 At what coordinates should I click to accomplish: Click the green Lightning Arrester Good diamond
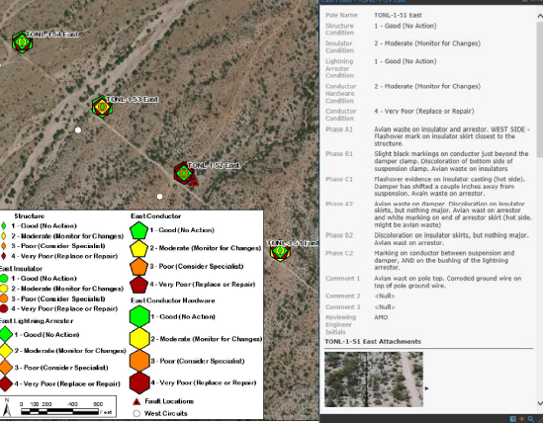coord(5,334)
